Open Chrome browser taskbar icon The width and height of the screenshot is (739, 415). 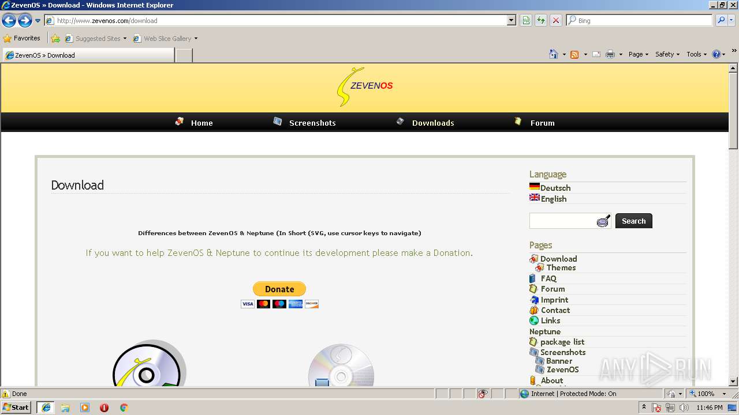point(124,408)
